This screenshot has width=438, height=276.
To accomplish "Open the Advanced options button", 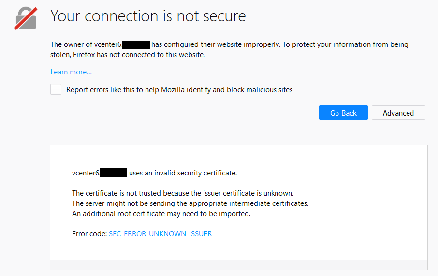I will click(x=398, y=113).
